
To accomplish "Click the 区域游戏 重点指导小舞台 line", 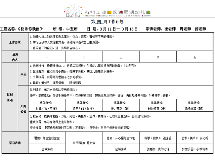I will (x=72, y=71).
